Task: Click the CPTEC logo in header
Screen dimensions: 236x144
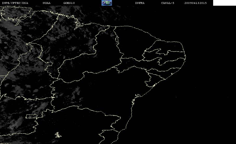Action: 106,3
